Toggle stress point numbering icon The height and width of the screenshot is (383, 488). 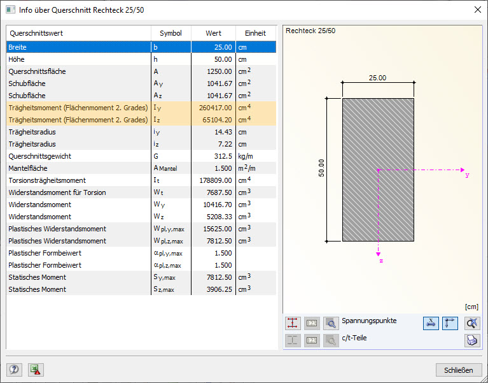pos(312,323)
